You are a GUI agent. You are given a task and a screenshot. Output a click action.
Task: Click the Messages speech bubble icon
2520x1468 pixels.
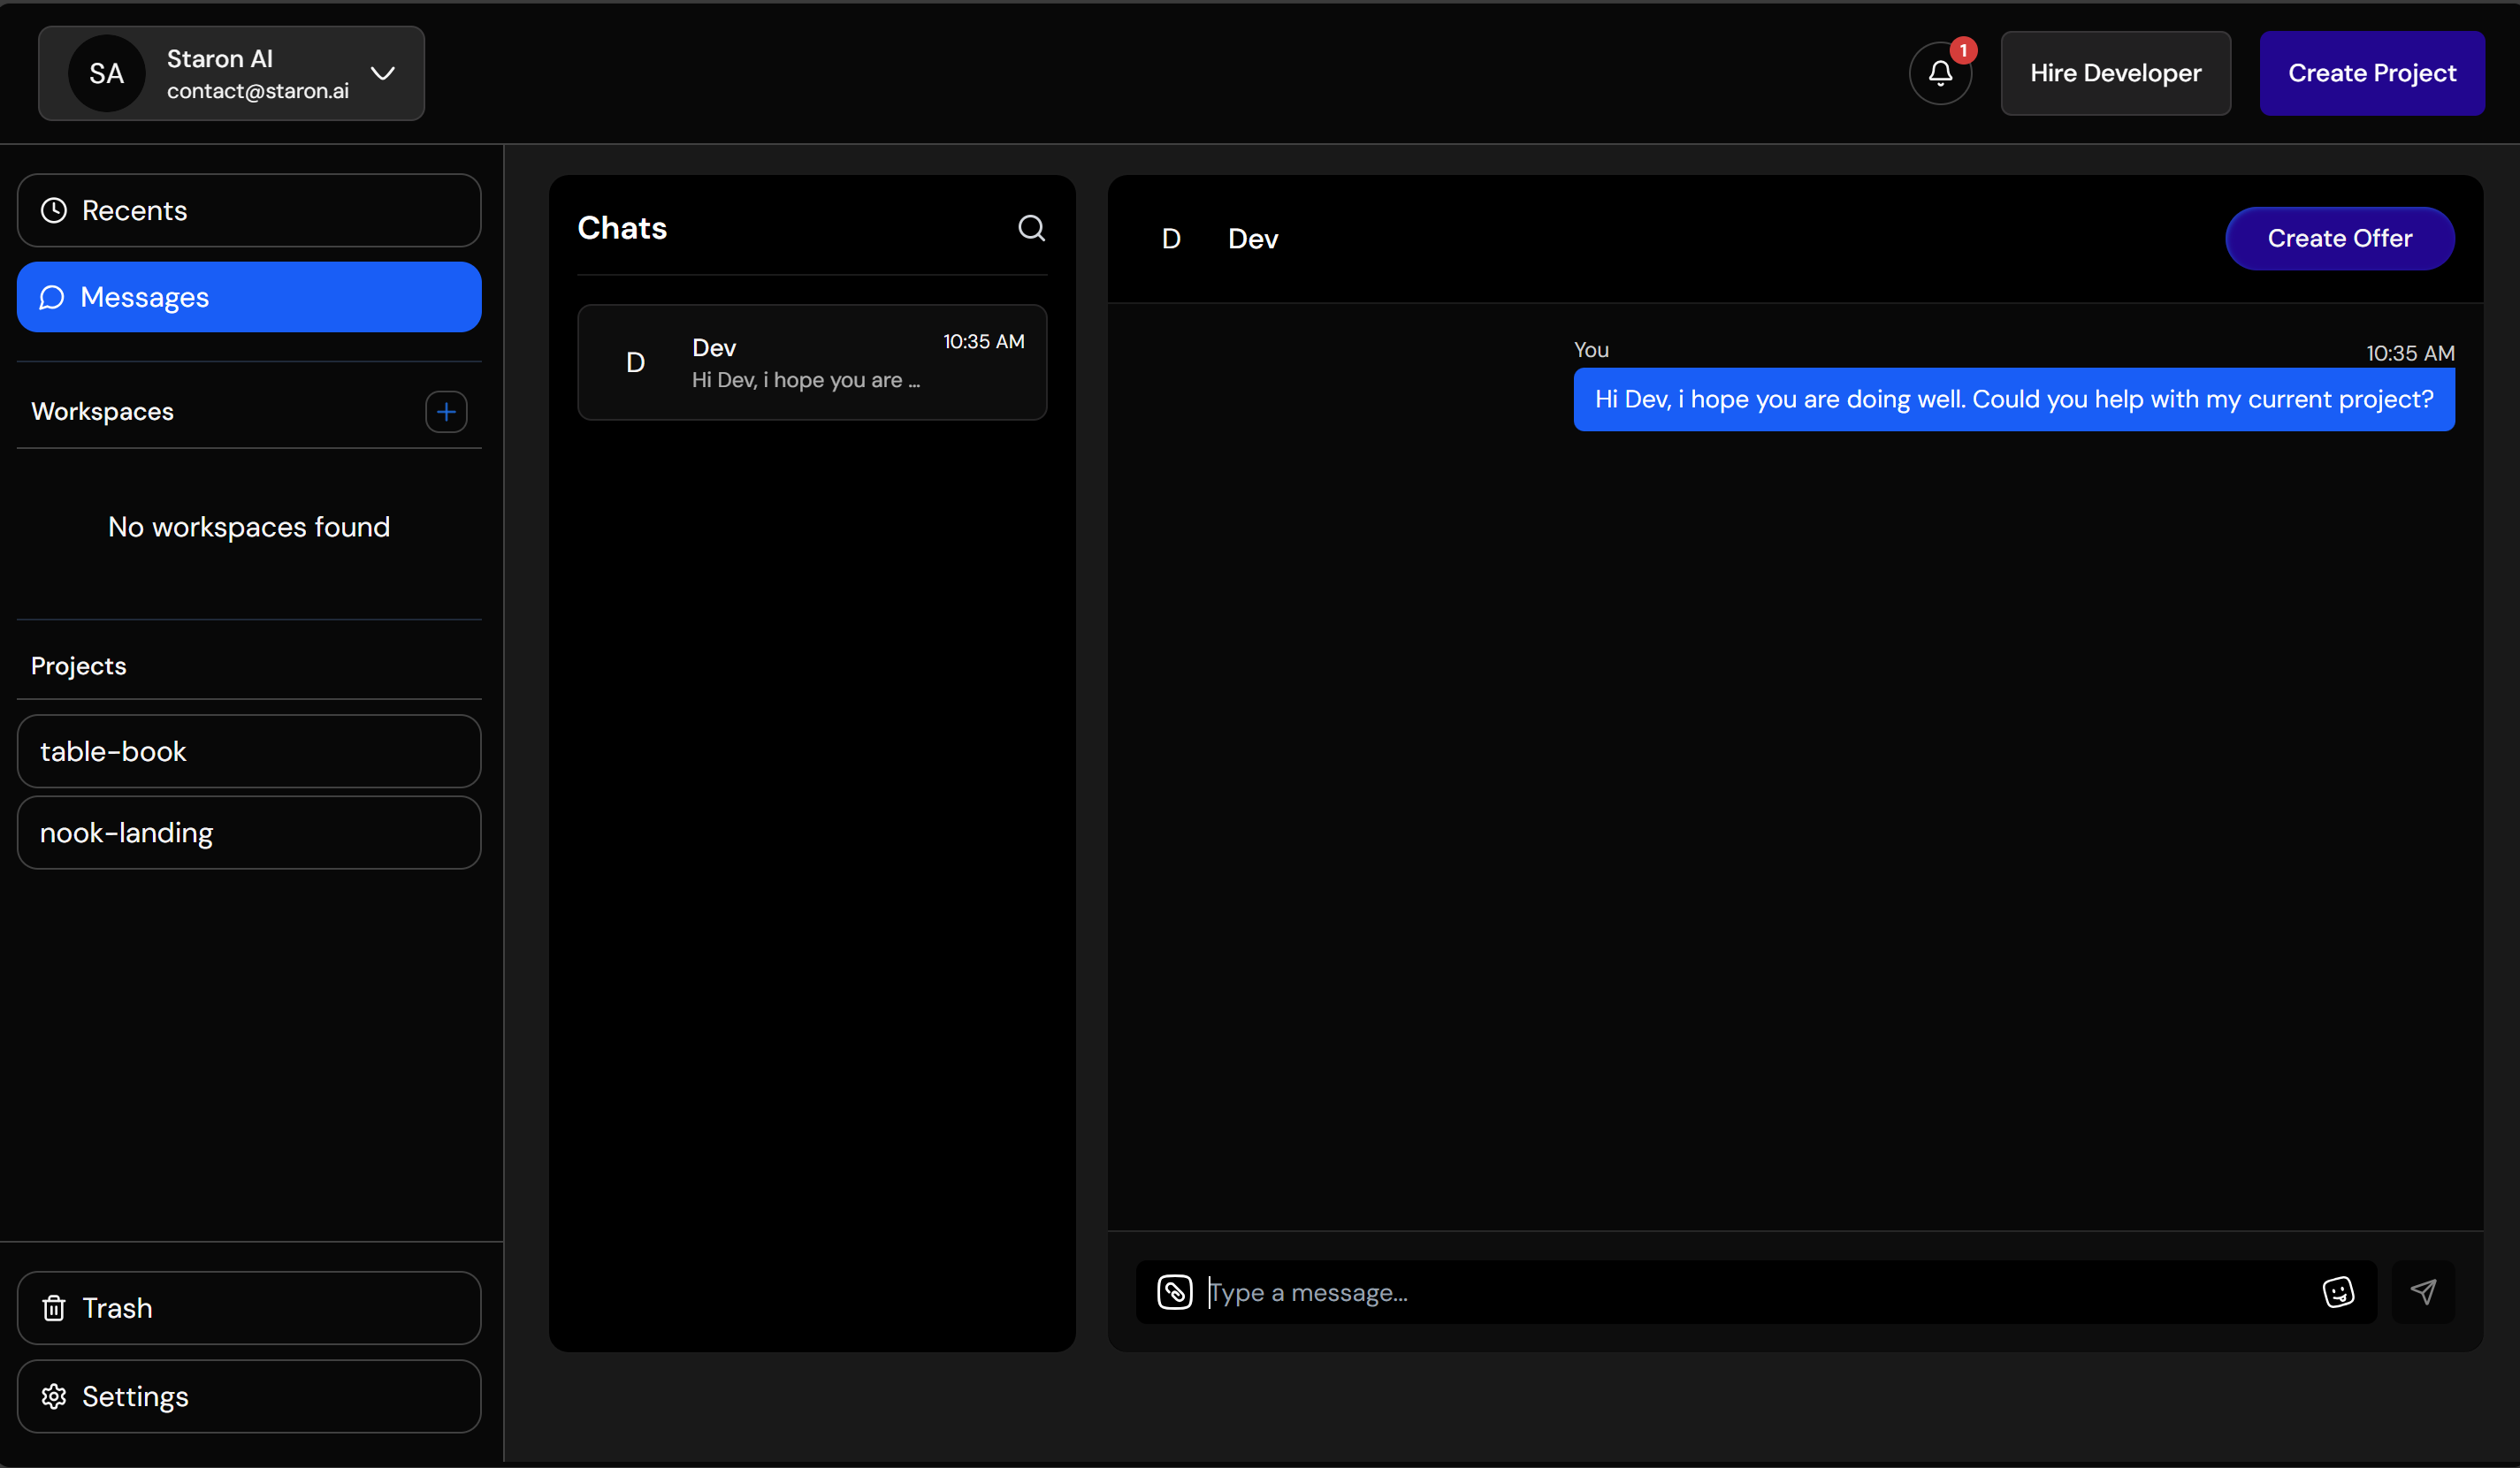point(53,297)
